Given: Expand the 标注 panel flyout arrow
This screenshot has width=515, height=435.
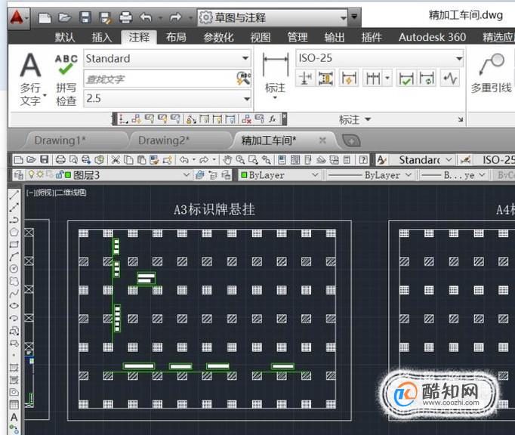Looking at the screenshot, I should point(368,119).
